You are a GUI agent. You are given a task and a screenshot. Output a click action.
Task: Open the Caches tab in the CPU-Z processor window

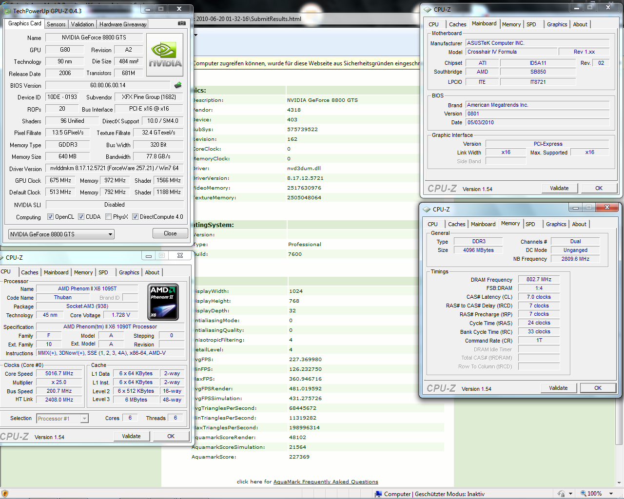[30, 273]
